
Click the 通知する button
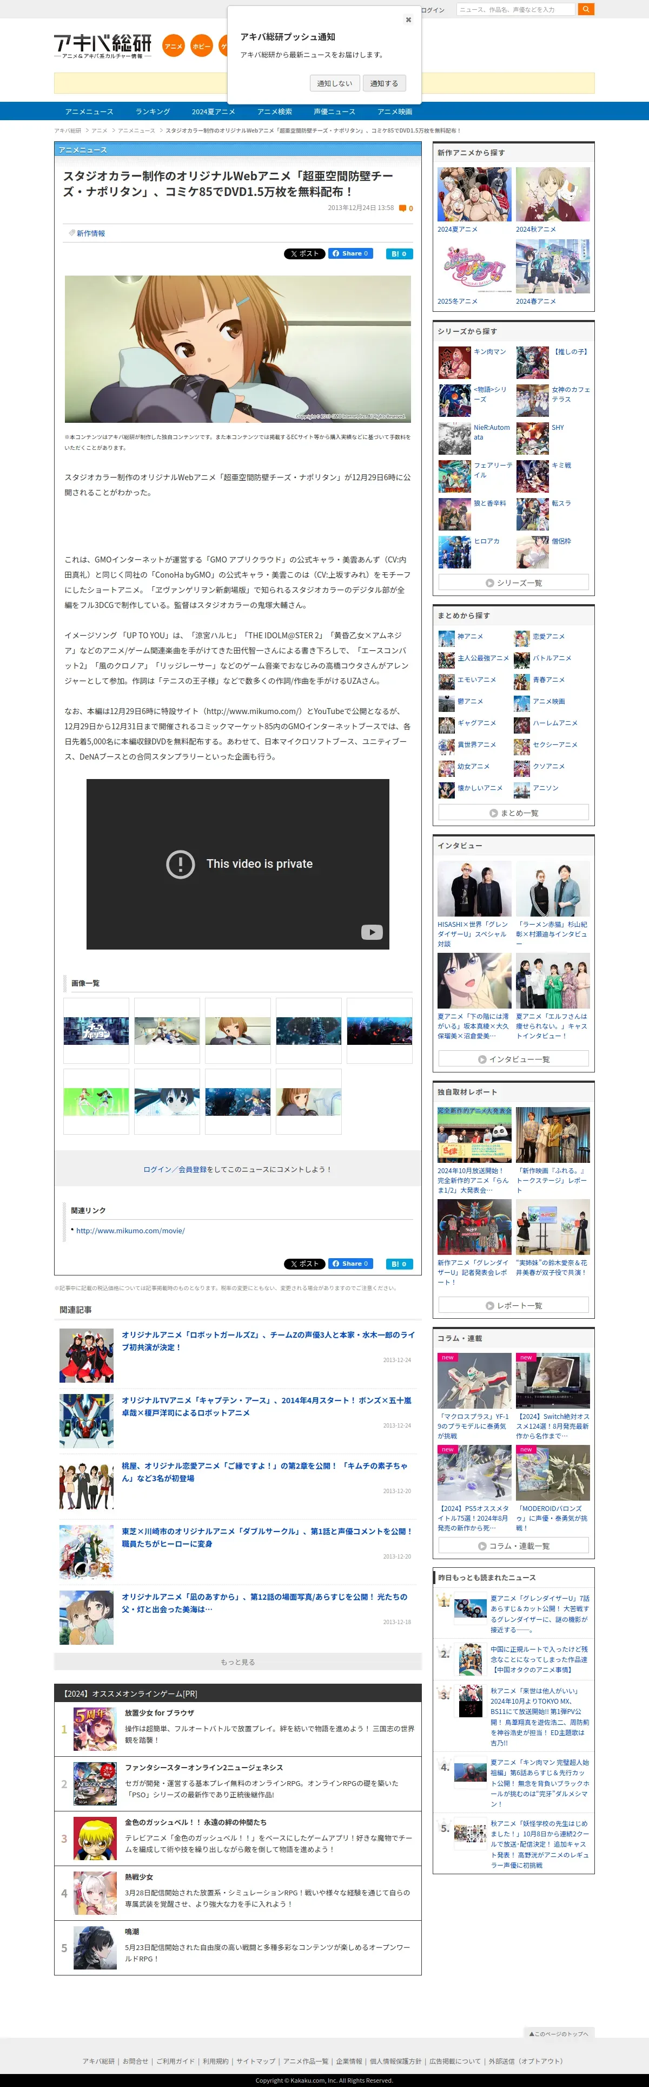click(383, 83)
